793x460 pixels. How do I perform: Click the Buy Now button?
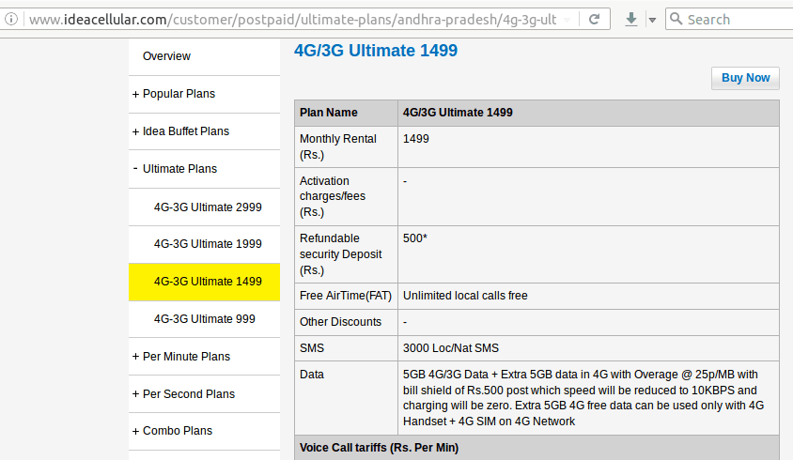coord(745,78)
